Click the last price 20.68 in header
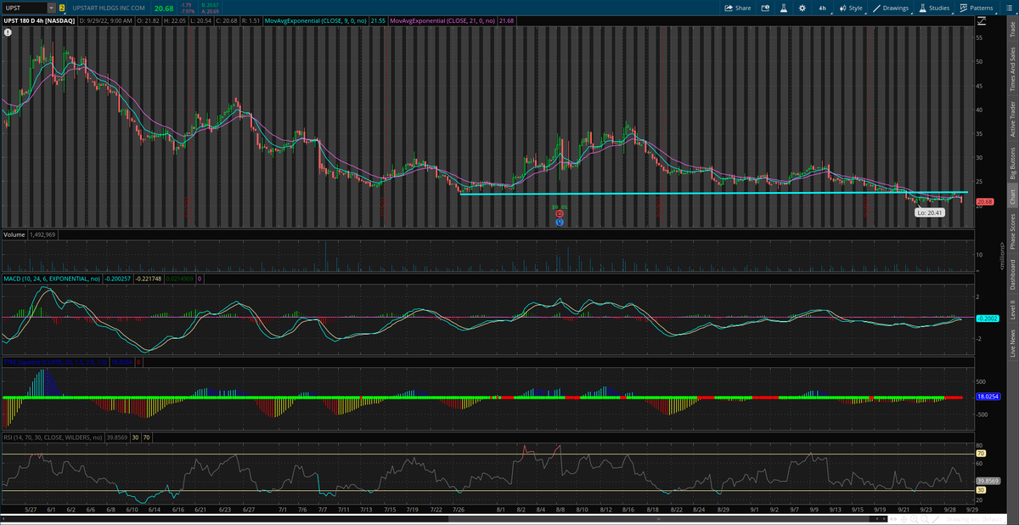 point(163,8)
